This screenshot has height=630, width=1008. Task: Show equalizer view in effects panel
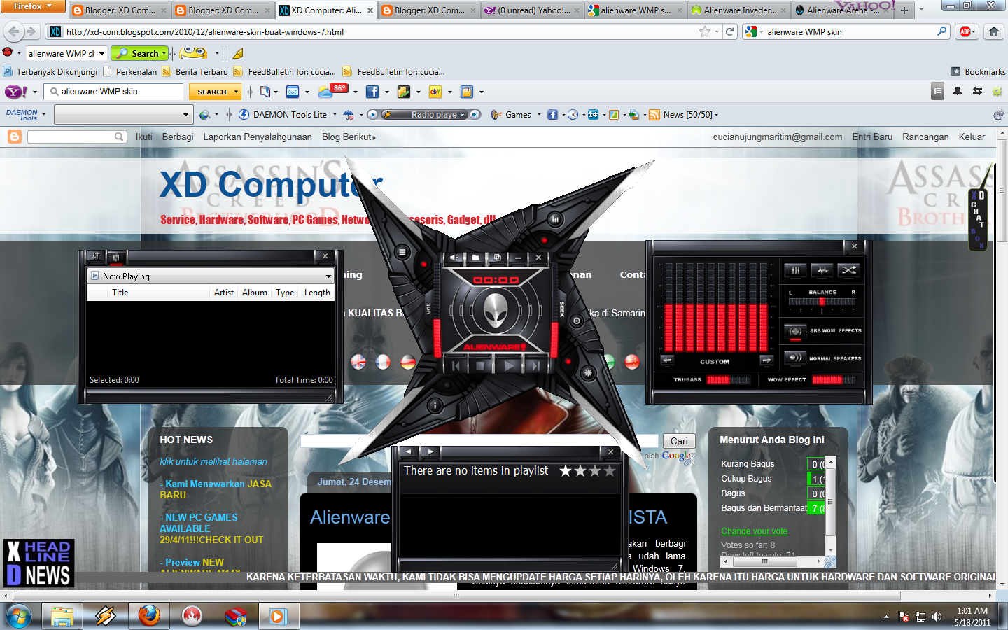[x=795, y=270]
